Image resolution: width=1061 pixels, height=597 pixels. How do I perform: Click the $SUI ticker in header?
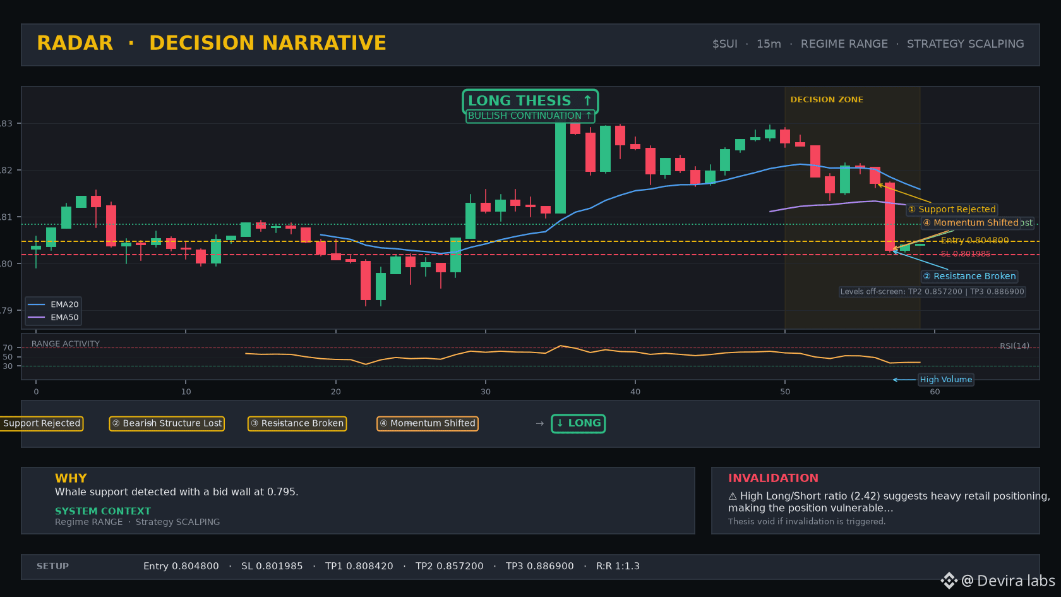724,44
